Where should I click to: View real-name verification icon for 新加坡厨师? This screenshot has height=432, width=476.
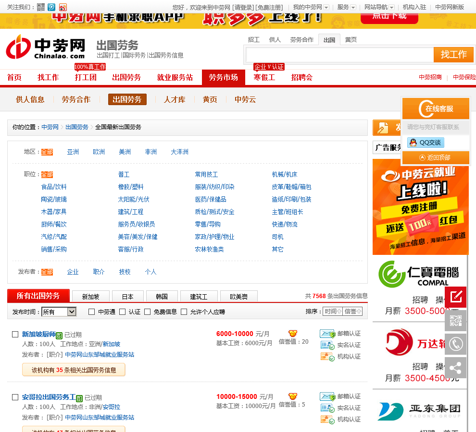(x=327, y=345)
